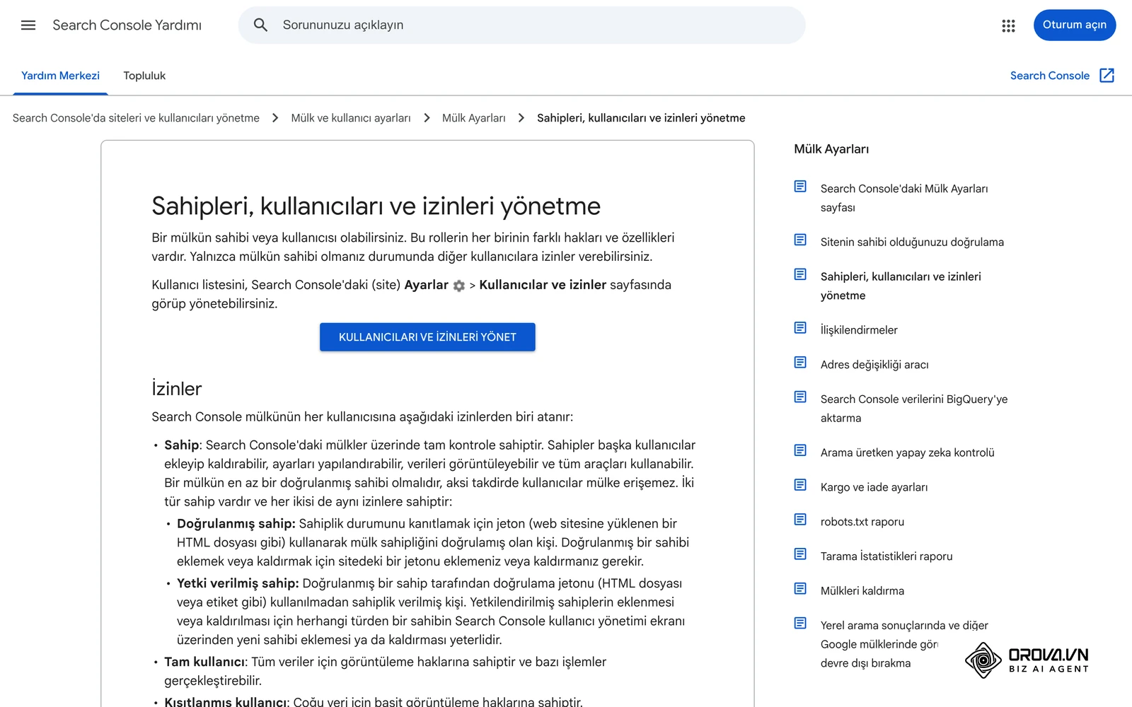Open sidebar link Kargo ve iade ayarları
1132x707 pixels.
pyautogui.click(x=874, y=487)
